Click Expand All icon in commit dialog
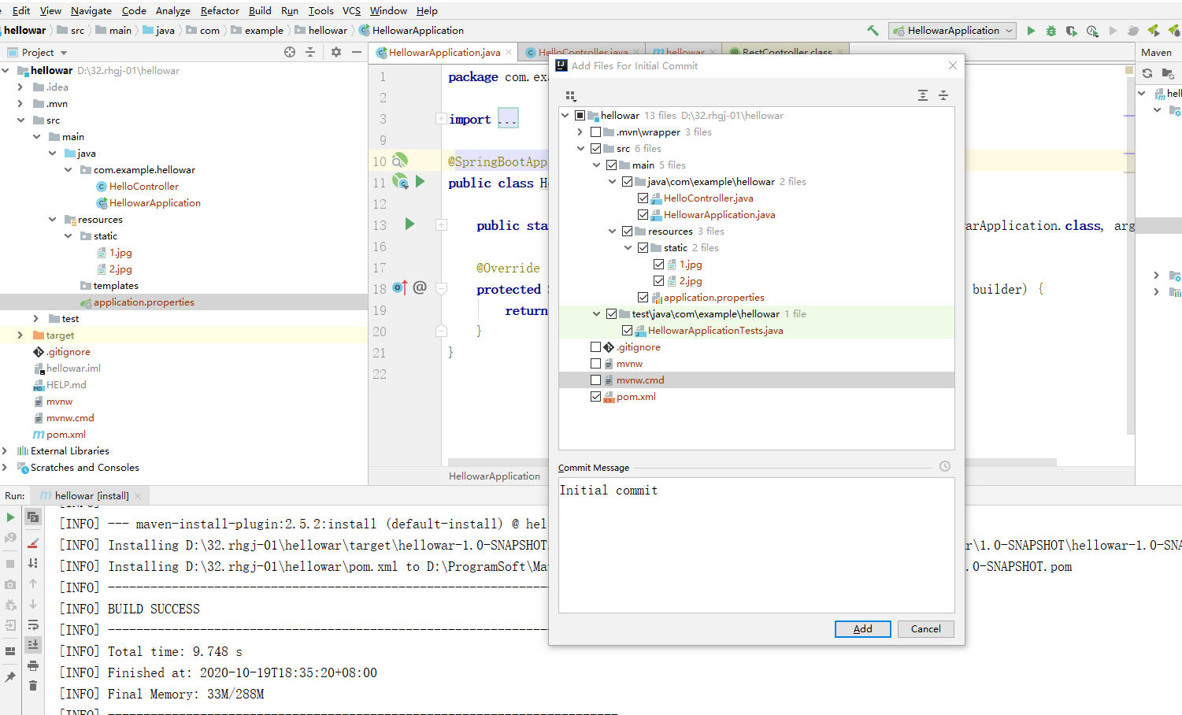The height and width of the screenshot is (715, 1182). (923, 95)
